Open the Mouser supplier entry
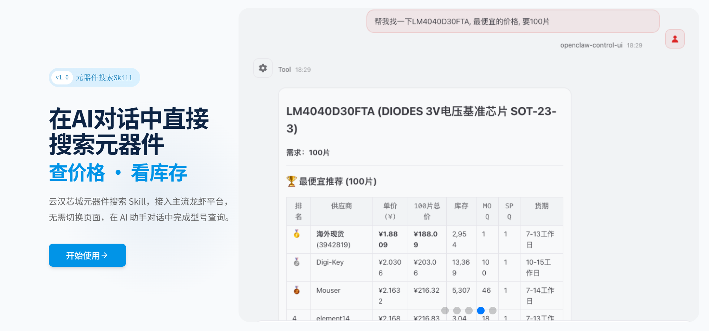 (328, 291)
